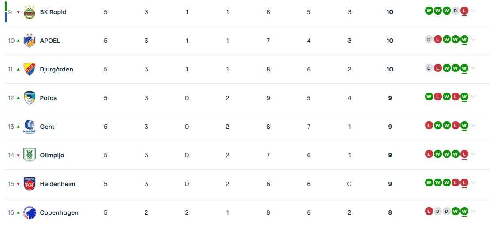Expand APOEL recent form chevron

click(x=473, y=40)
